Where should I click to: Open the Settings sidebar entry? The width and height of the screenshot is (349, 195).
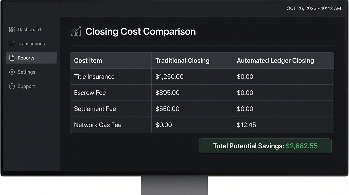click(27, 72)
